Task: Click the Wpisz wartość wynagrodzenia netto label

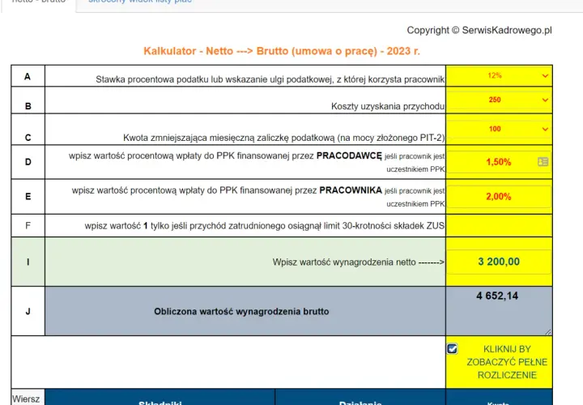Action: click(x=359, y=262)
